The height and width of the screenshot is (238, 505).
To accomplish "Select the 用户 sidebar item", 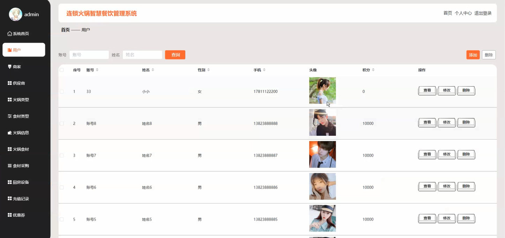I will (x=24, y=50).
